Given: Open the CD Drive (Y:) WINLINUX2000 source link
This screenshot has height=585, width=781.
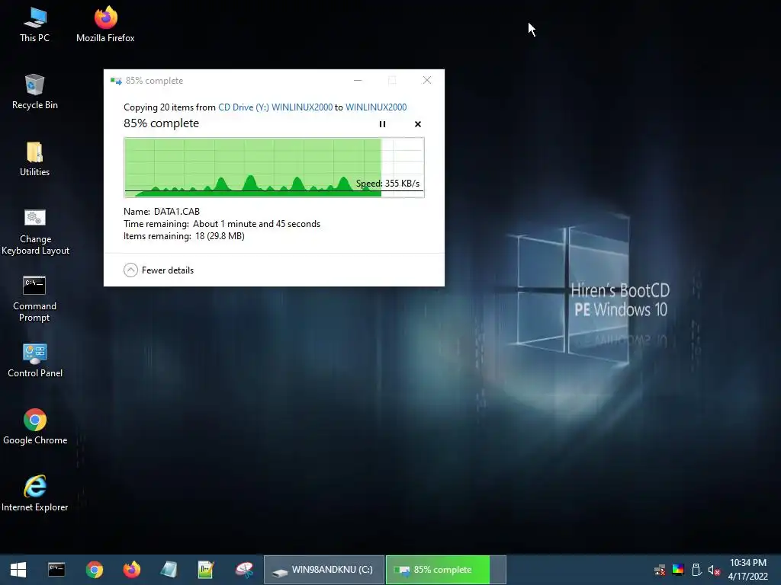Looking at the screenshot, I should pyautogui.click(x=275, y=107).
